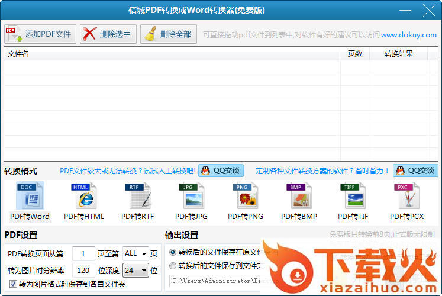Viewport: 442px width, 296px height.
Task: Click the 文件名 column header
Action: coord(172,53)
